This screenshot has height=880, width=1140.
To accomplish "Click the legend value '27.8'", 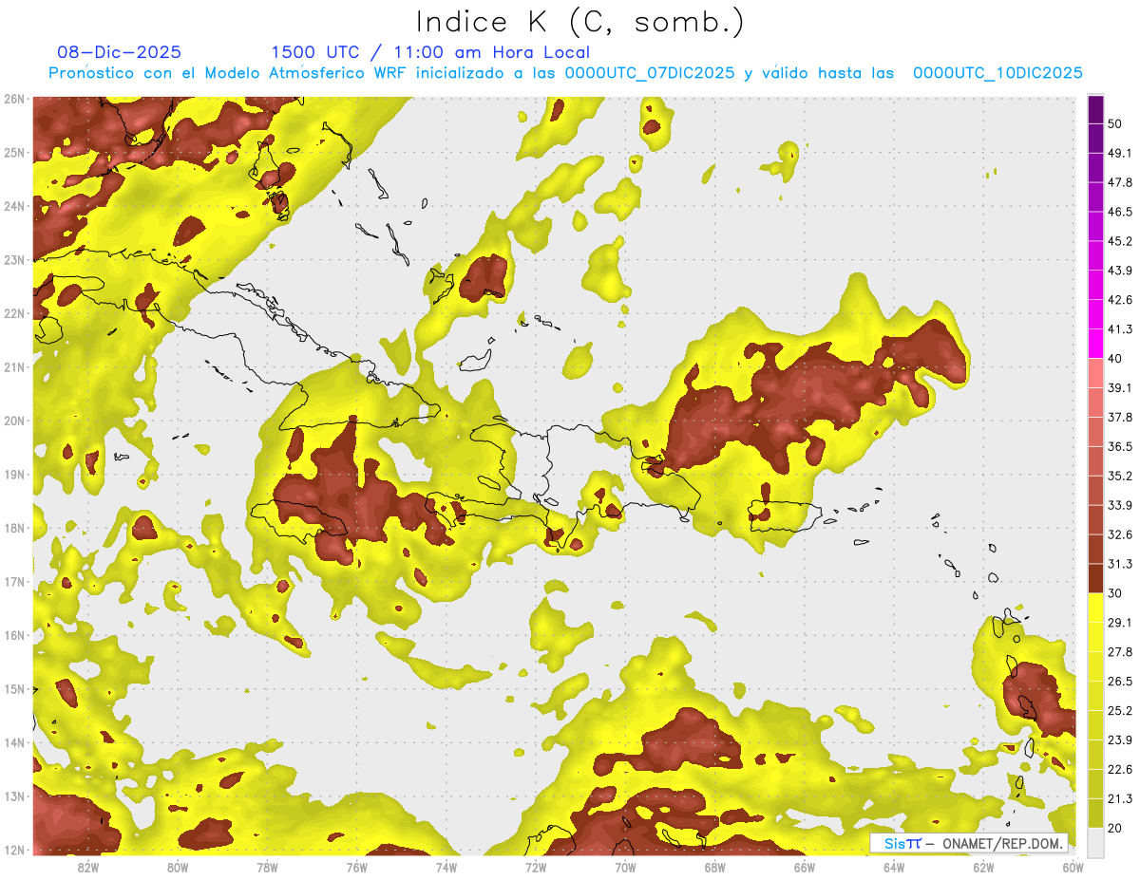I will (x=1120, y=652).
